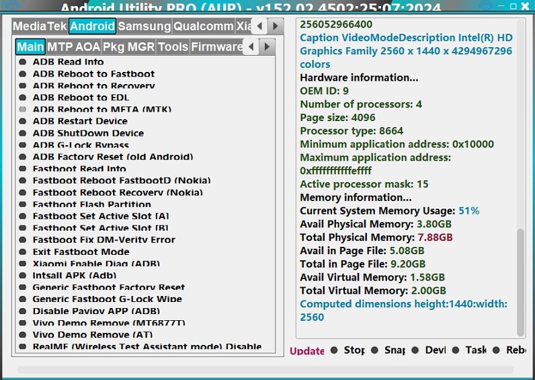The image size is (535, 380).
Task: Click the OEM ID: 9 line
Action: click(324, 91)
